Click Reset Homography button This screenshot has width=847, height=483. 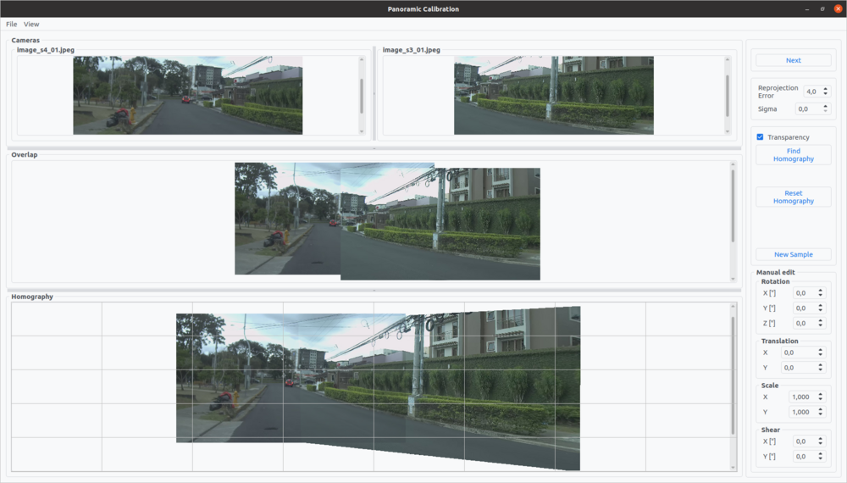(x=793, y=197)
